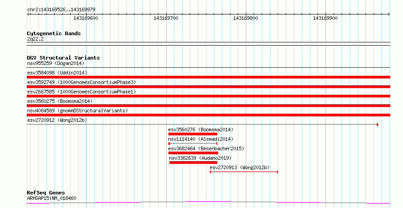Viewport: 403px width, 208px height.
Task: Click ruler position label 143169900
Action: (x=325, y=18)
